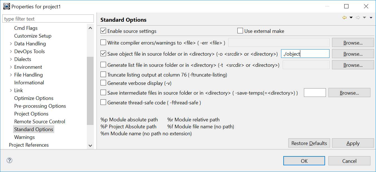Click the back navigation arrow icon
Screen dimensions: 376x172
(x=345, y=18)
